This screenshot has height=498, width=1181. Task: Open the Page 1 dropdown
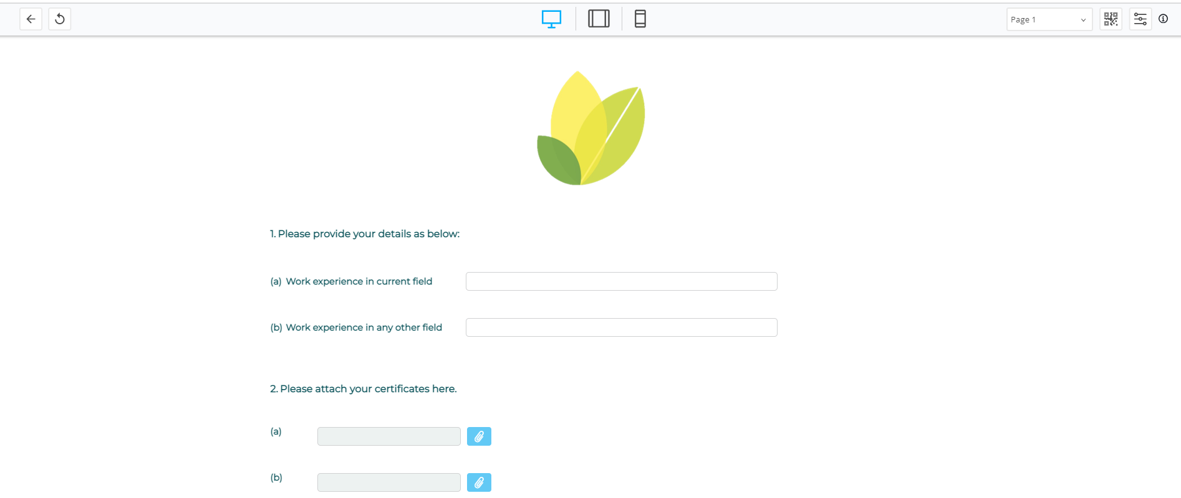[1049, 19]
